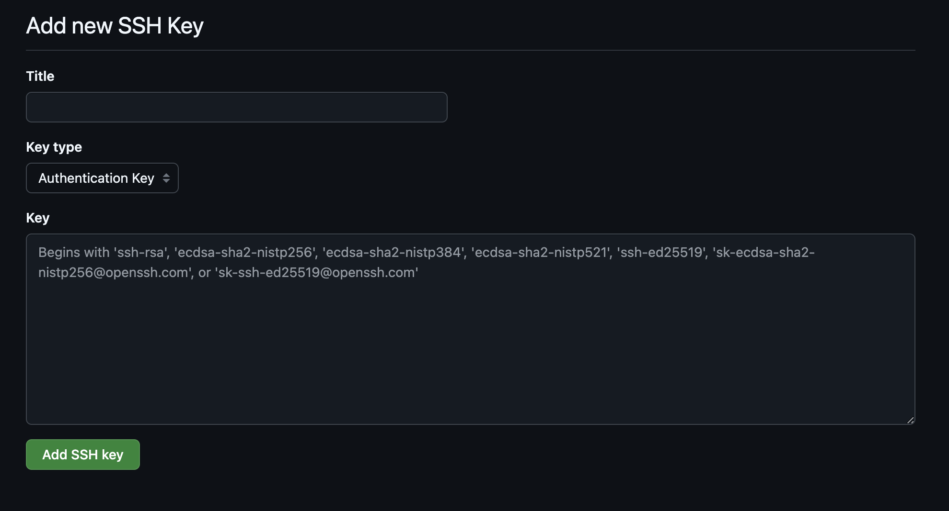Select the Authentication Key option display

coord(96,178)
